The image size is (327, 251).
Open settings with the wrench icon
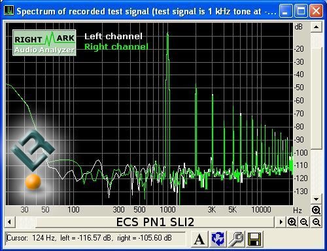[236, 239]
